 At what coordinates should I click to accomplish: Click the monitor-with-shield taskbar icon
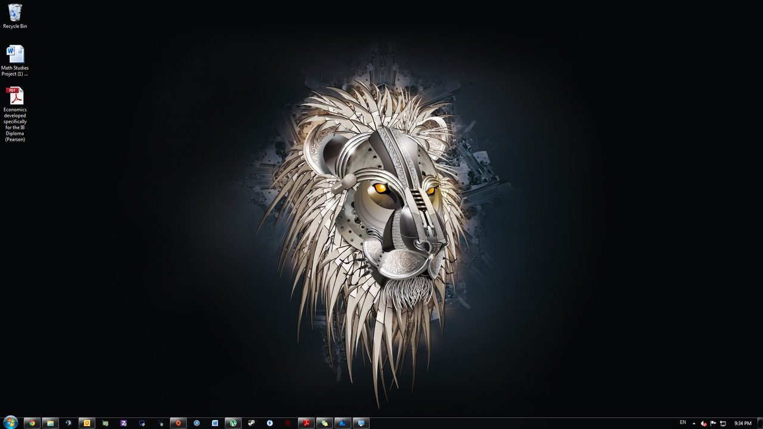[x=142, y=423]
